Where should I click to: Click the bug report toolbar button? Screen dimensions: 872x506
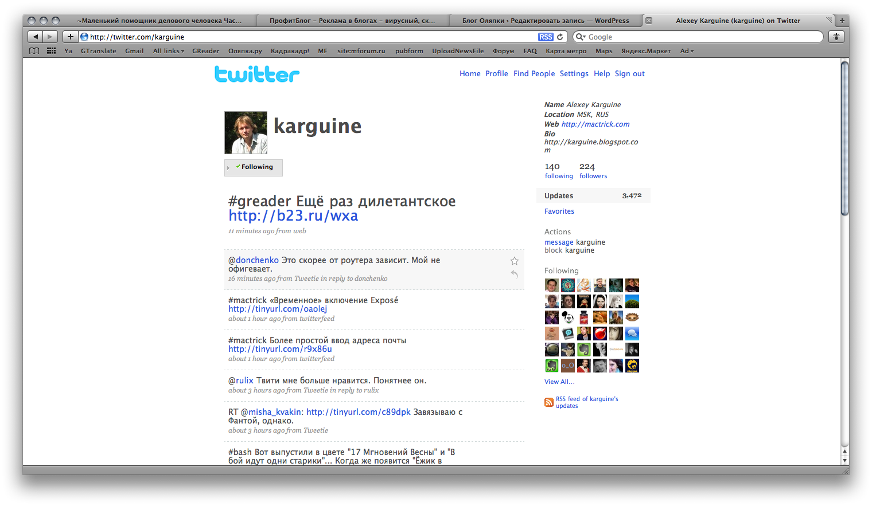(x=836, y=37)
